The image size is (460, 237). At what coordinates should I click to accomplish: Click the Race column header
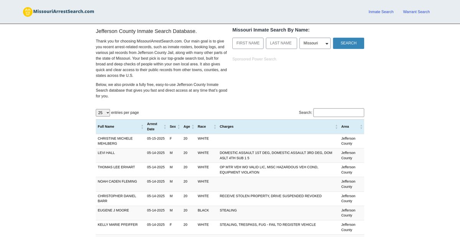click(202, 127)
